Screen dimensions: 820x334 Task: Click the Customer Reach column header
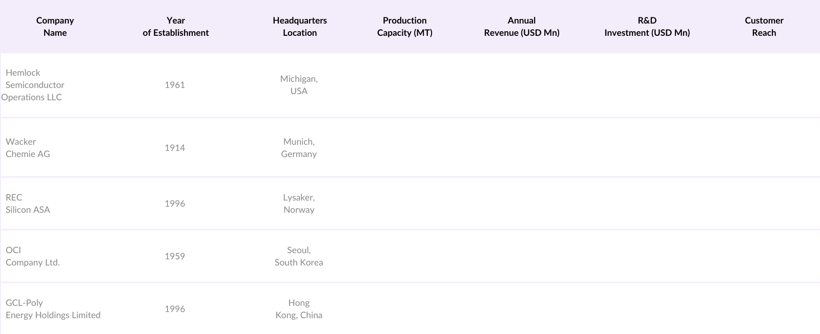(764, 27)
